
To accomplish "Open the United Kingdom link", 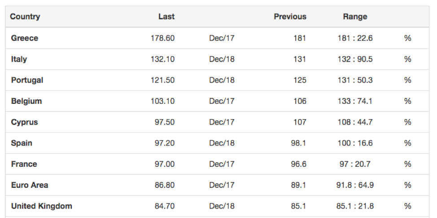I will click(x=42, y=206).
